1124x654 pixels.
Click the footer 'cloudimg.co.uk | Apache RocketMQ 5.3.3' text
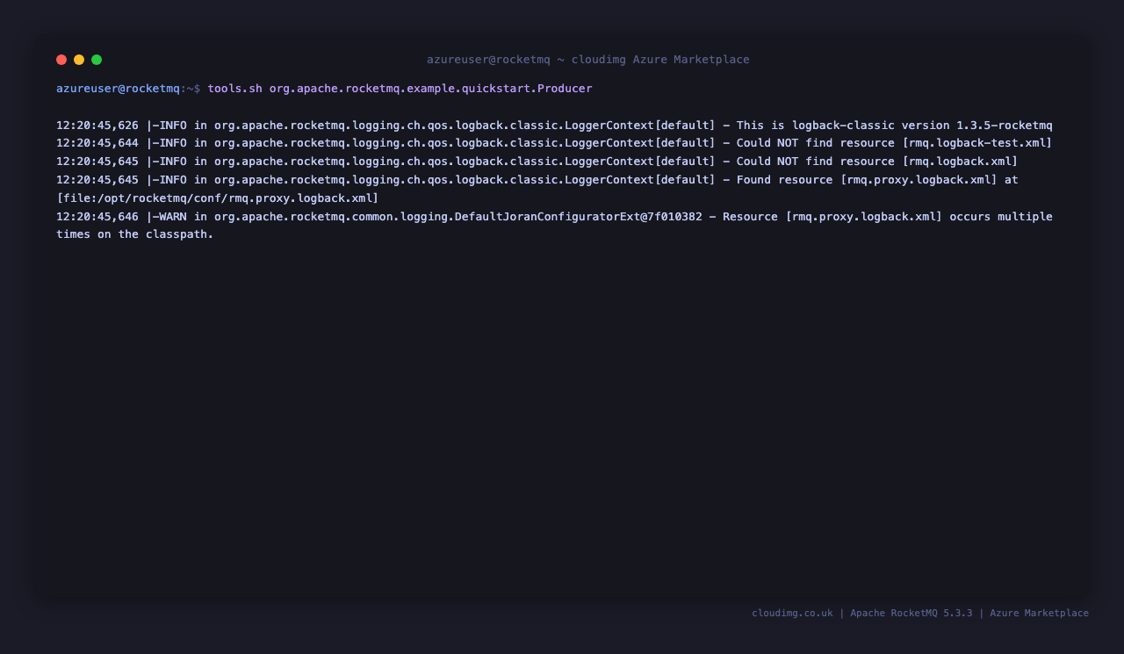click(x=862, y=613)
